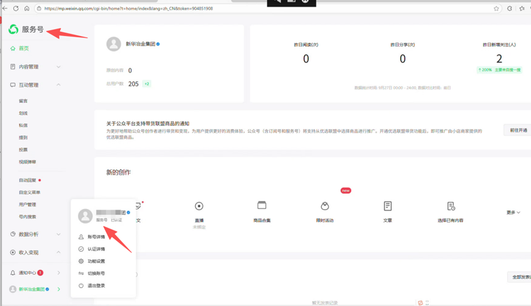Open 划线 in the sidebar
Screen dimensions: 531x306
click(x=23, y=113)
